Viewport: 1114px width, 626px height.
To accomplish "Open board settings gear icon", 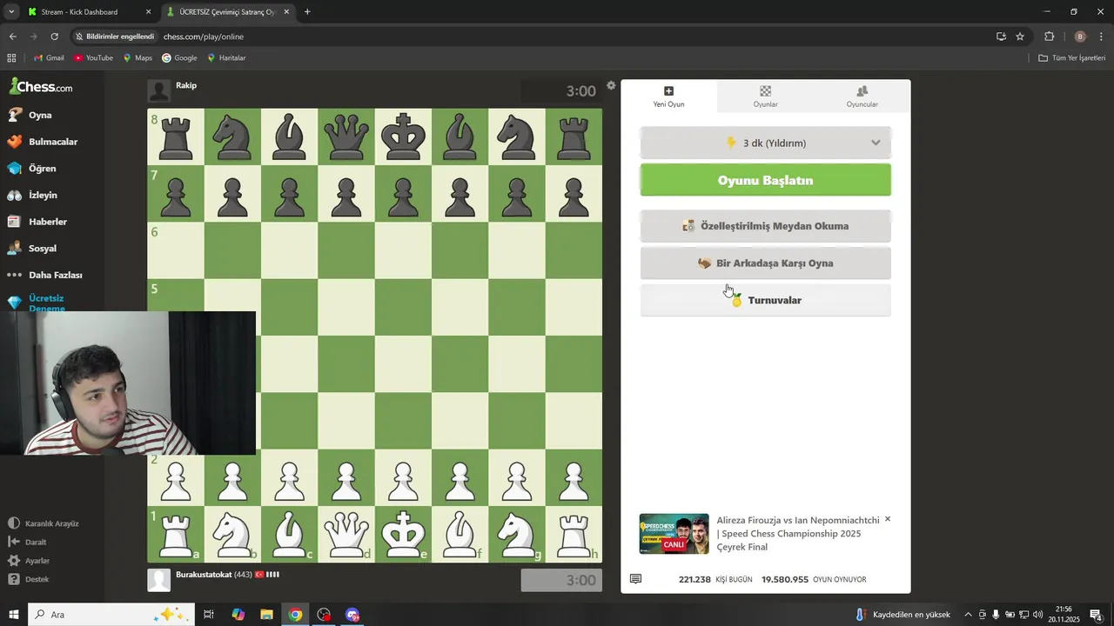I will click(611, 85).
